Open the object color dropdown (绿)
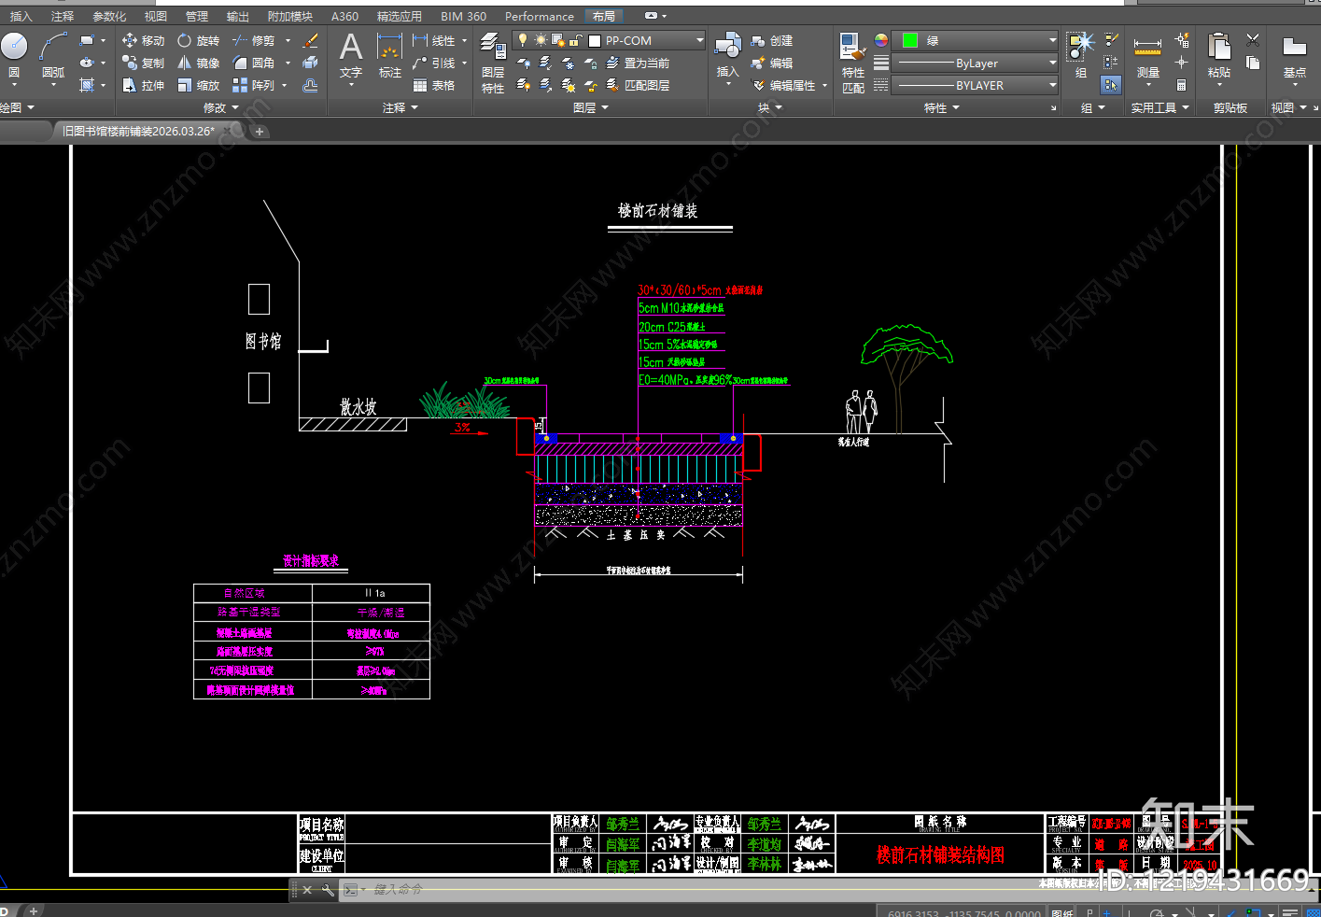This screenshot has height=917, width=1321. point(976,41)
